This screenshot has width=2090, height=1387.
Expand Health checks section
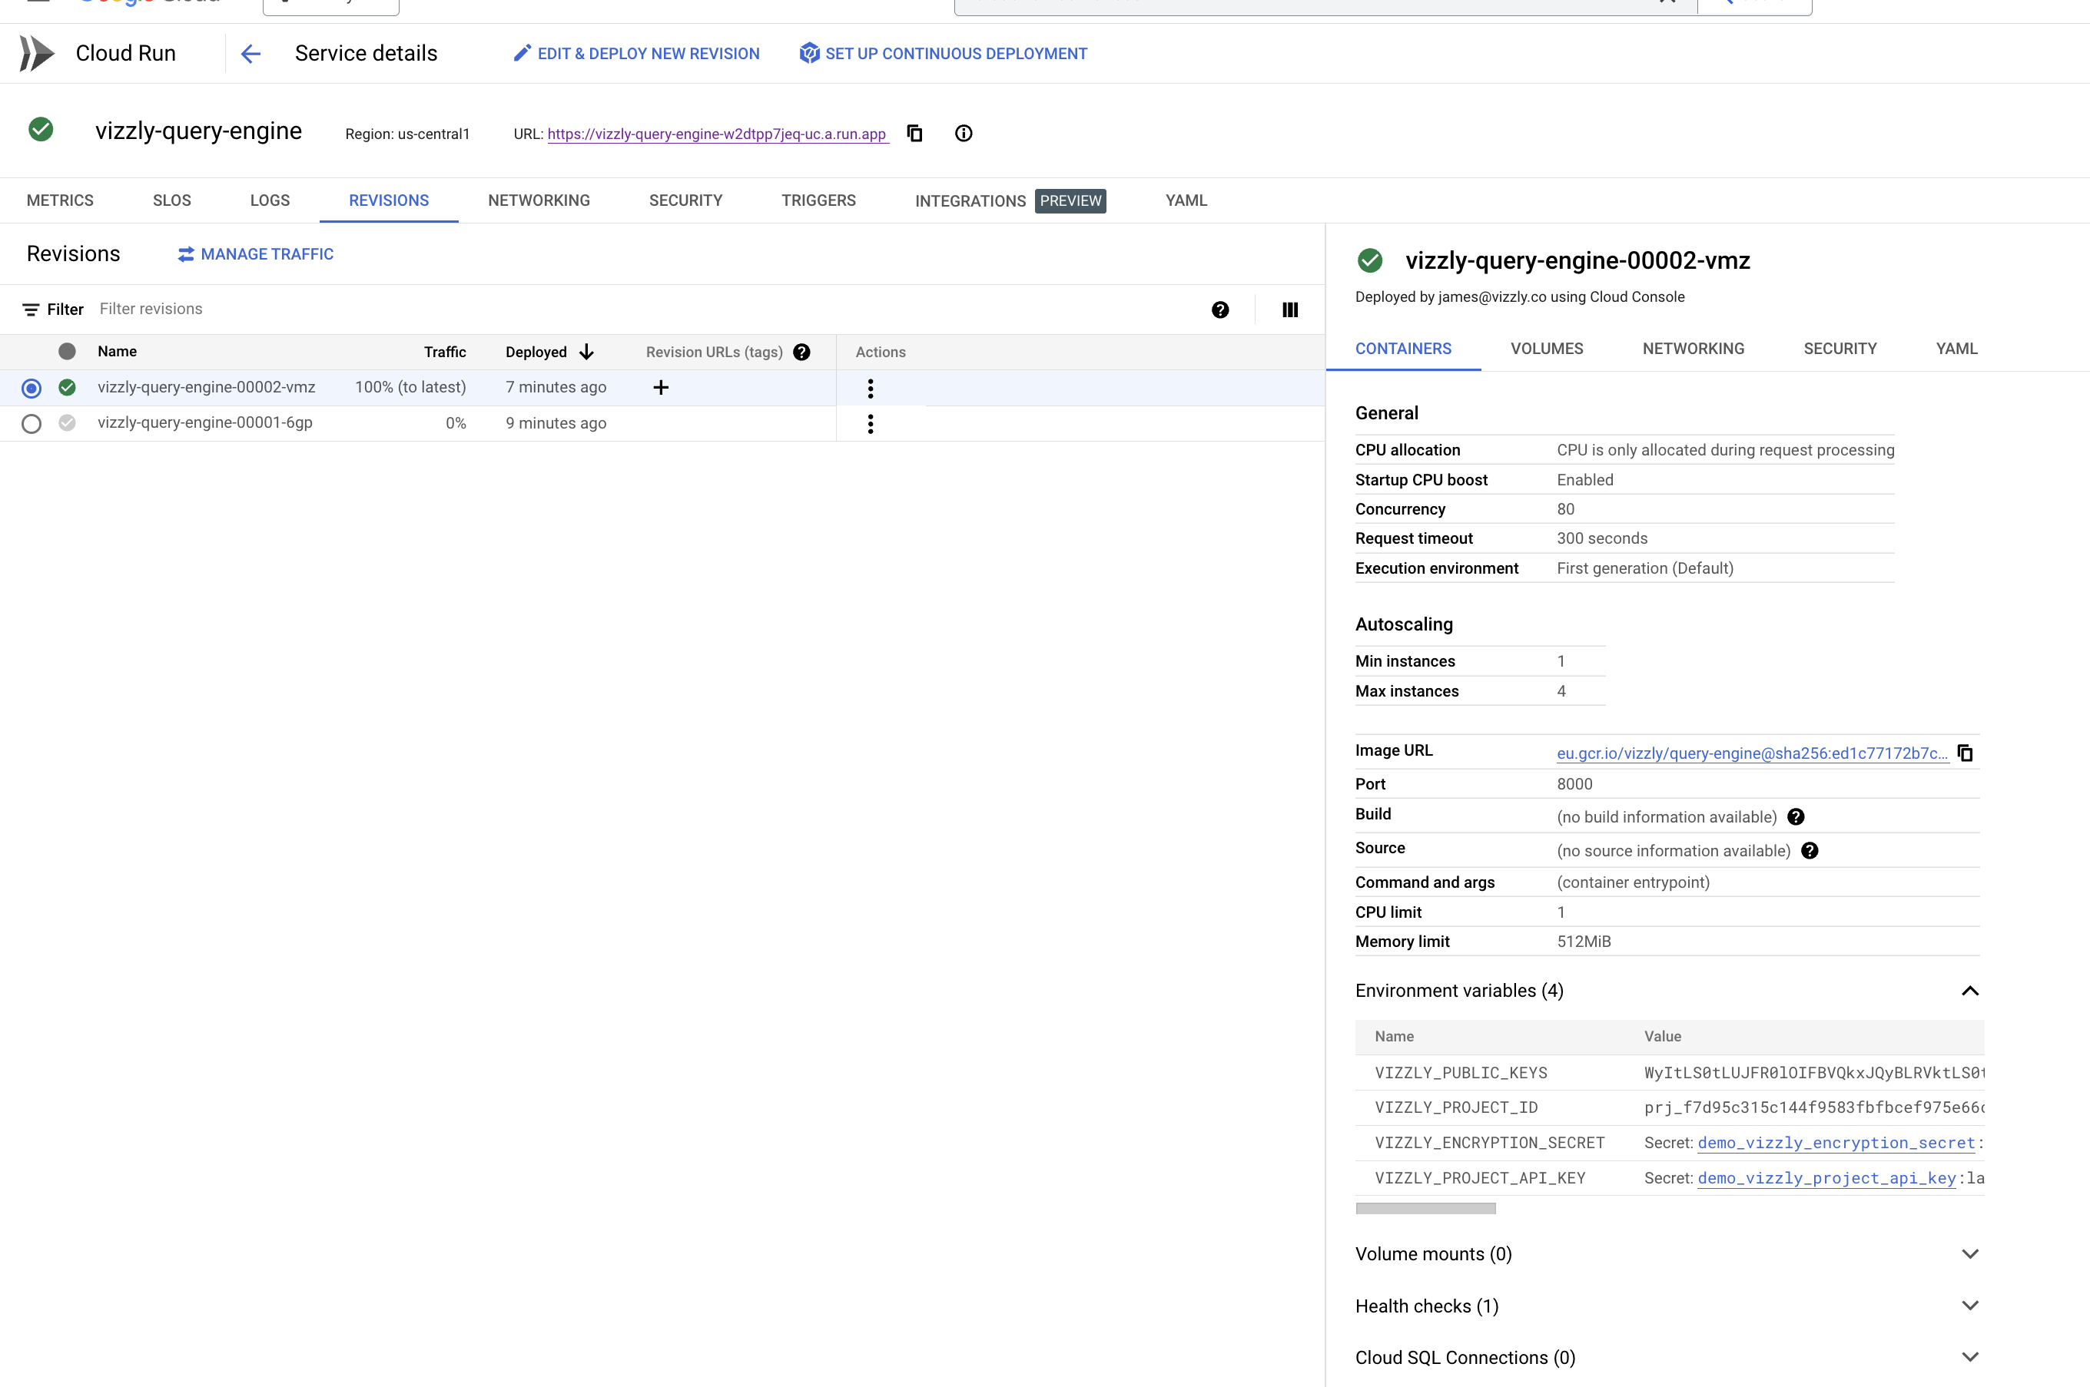coord(1969,1306)
